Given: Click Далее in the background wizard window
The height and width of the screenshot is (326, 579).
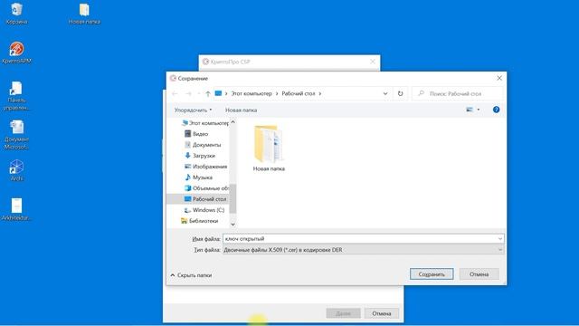Looking at the screenshot, I should 343,313.
